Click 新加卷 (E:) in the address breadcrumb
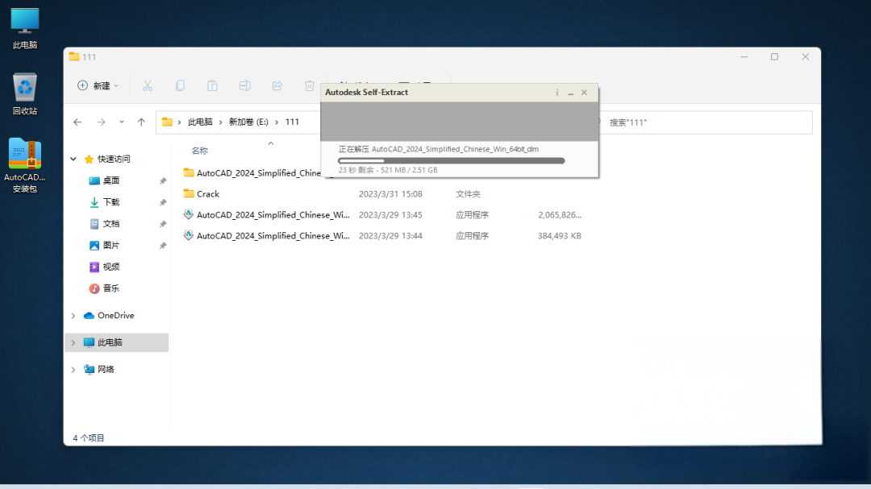 248,122
